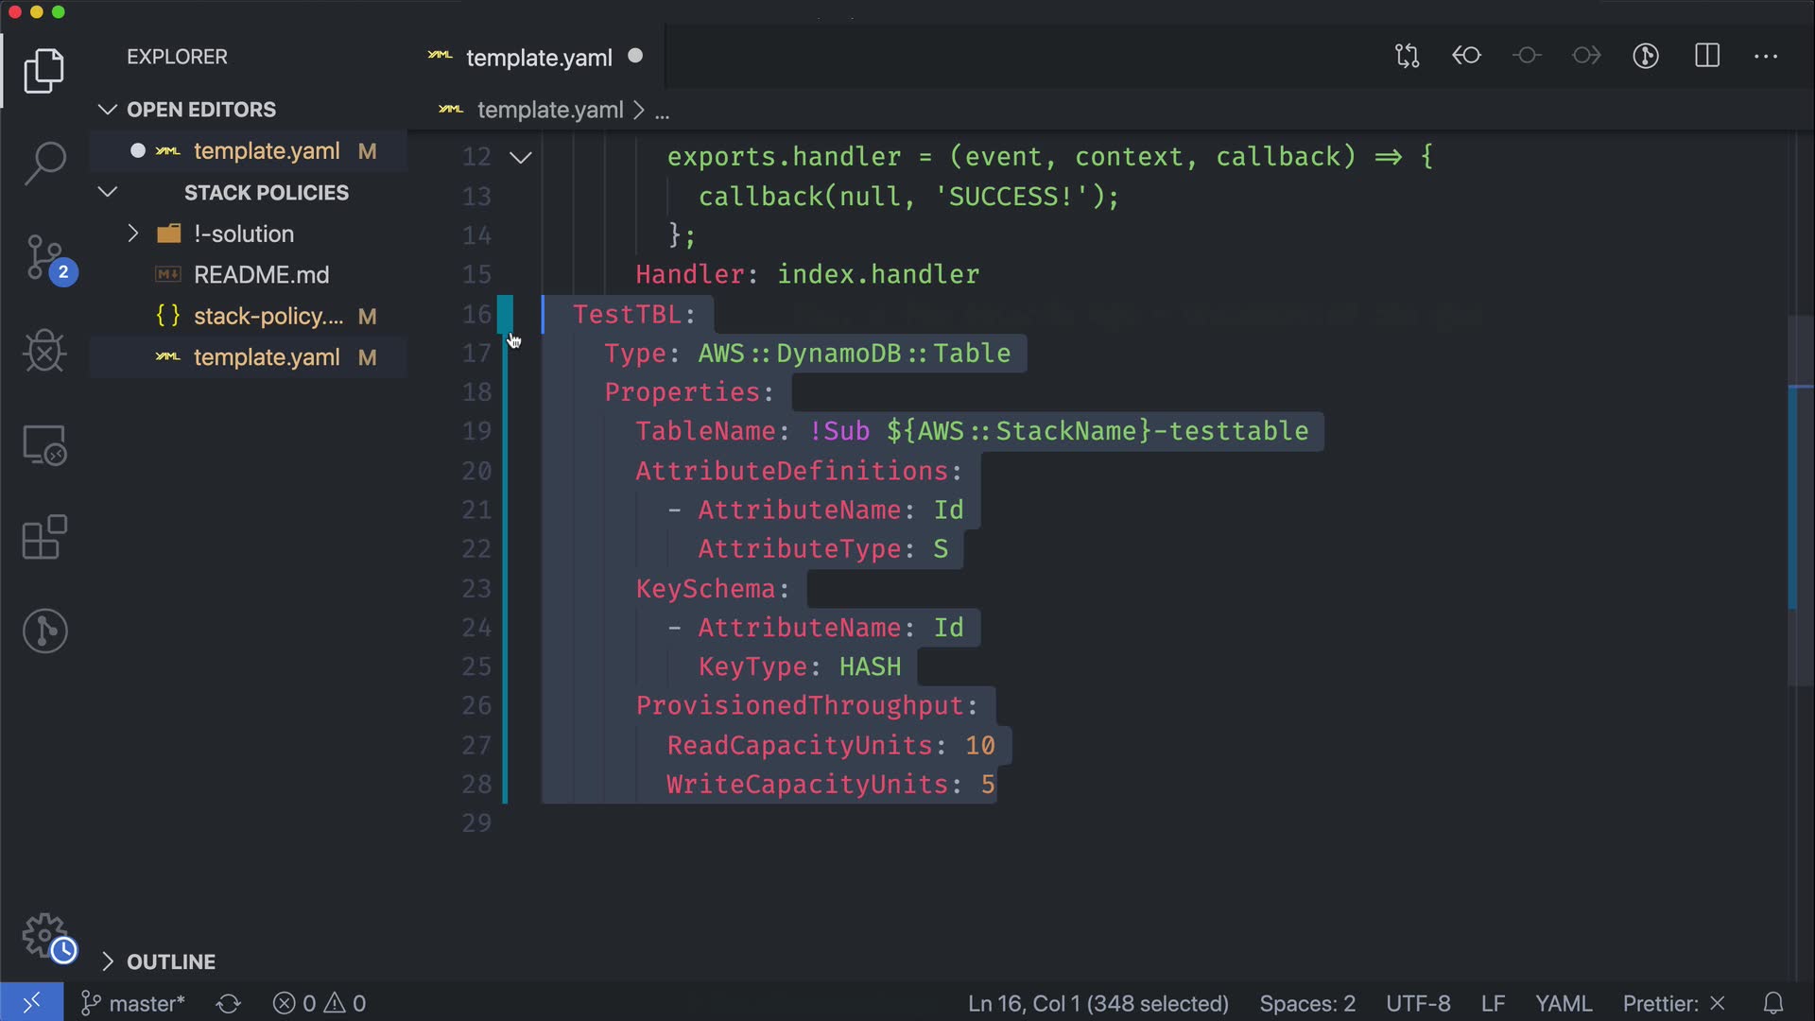Image resolution: width=1815 pixels, height=1021 pixels.
Task: Open the notifications bell
Action: click(x=1773, y=1003)
